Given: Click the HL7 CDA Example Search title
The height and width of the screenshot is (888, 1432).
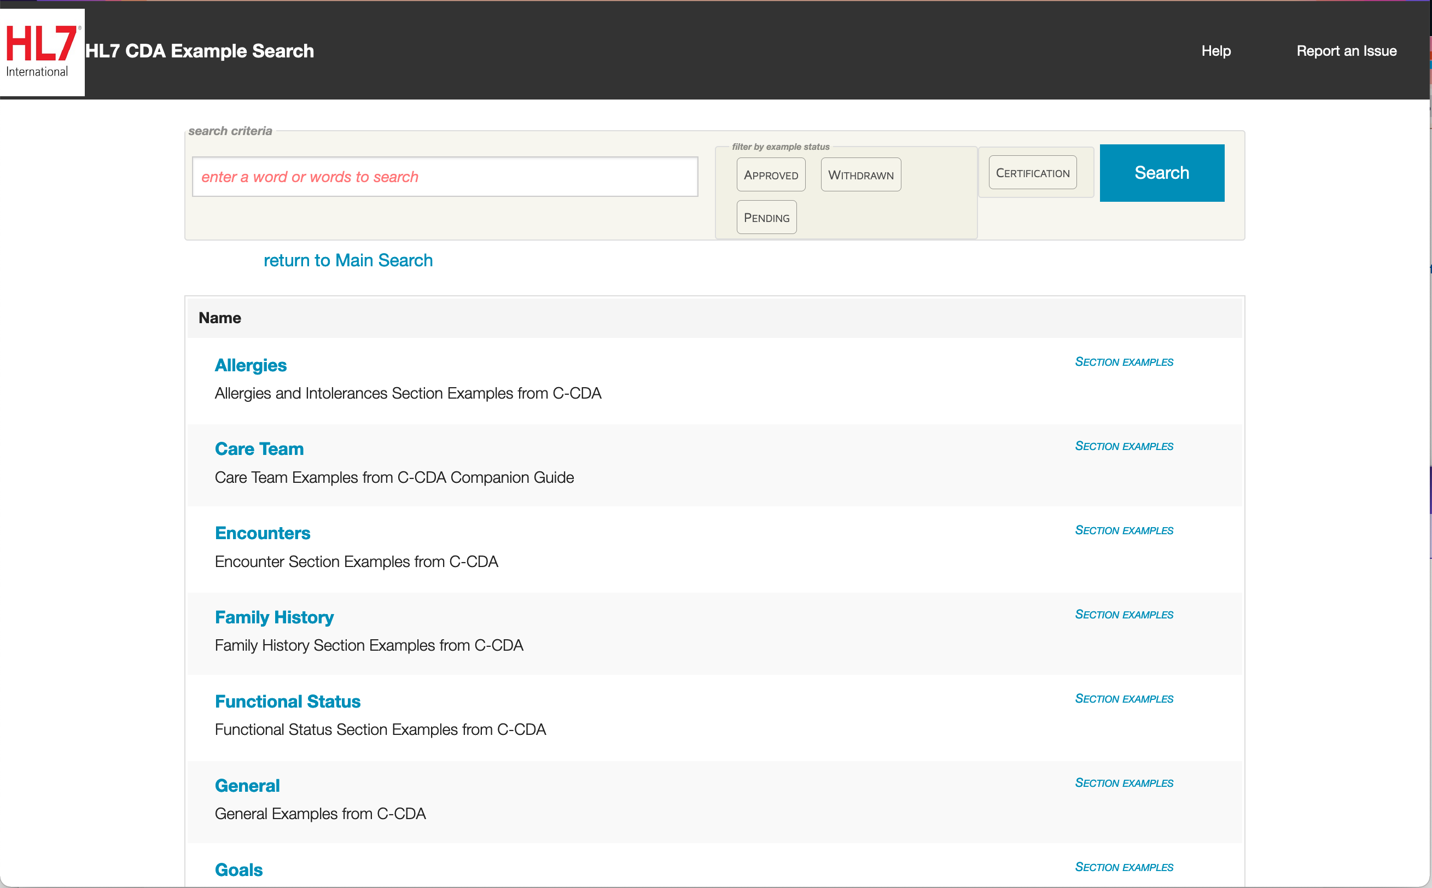Looking at the screenshot, I should (x=200, y=51).
